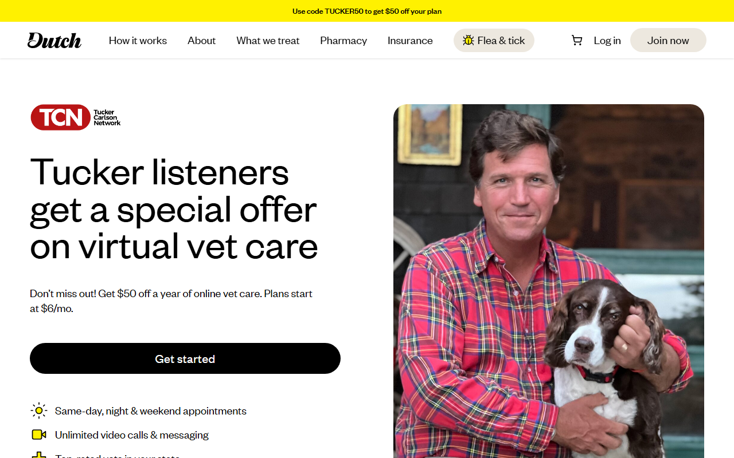This screenshot has height=458, width=734.
Task: Click the Dutch logo in header
Action: (x=54, y=40)
